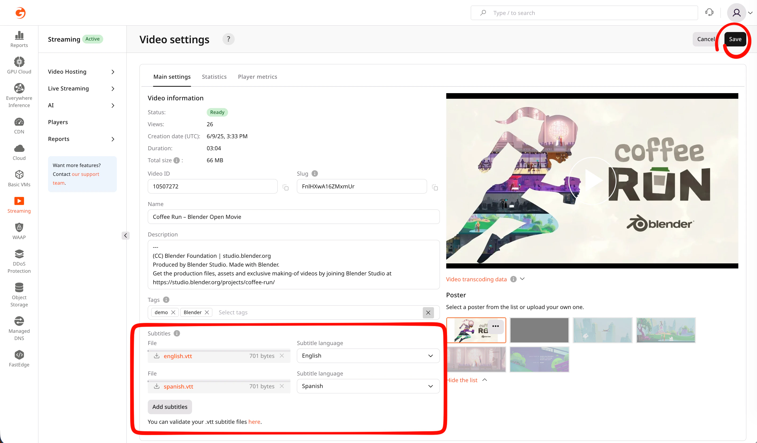
Task: Copy the Slug value
Action: (x=435, y=188)
